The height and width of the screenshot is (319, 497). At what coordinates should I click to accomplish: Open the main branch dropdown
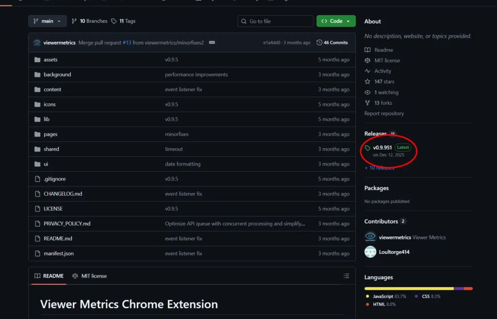48,21
